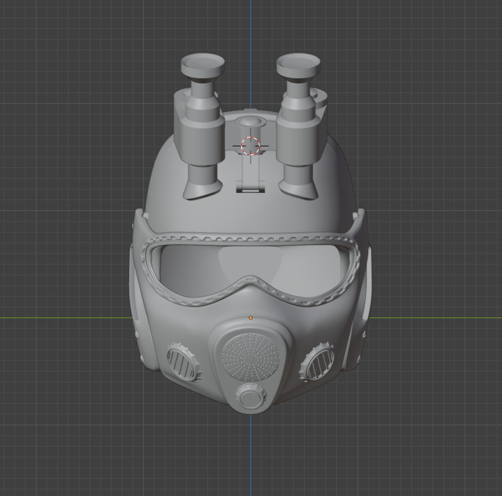
Task: Click the red-white 3D cursor
Action: [x=250, y=146]
